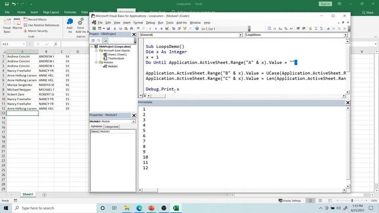The width and height of the screenshot is (379, 213).
Task: Open Project Explorer from VBA toolbar icon
Action: point(174,28)
